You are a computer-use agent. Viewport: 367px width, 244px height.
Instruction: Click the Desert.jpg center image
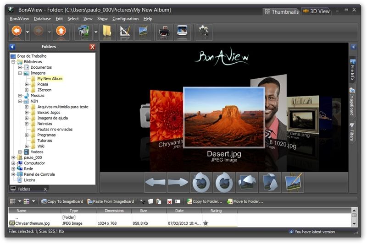[x=224, y=118]
